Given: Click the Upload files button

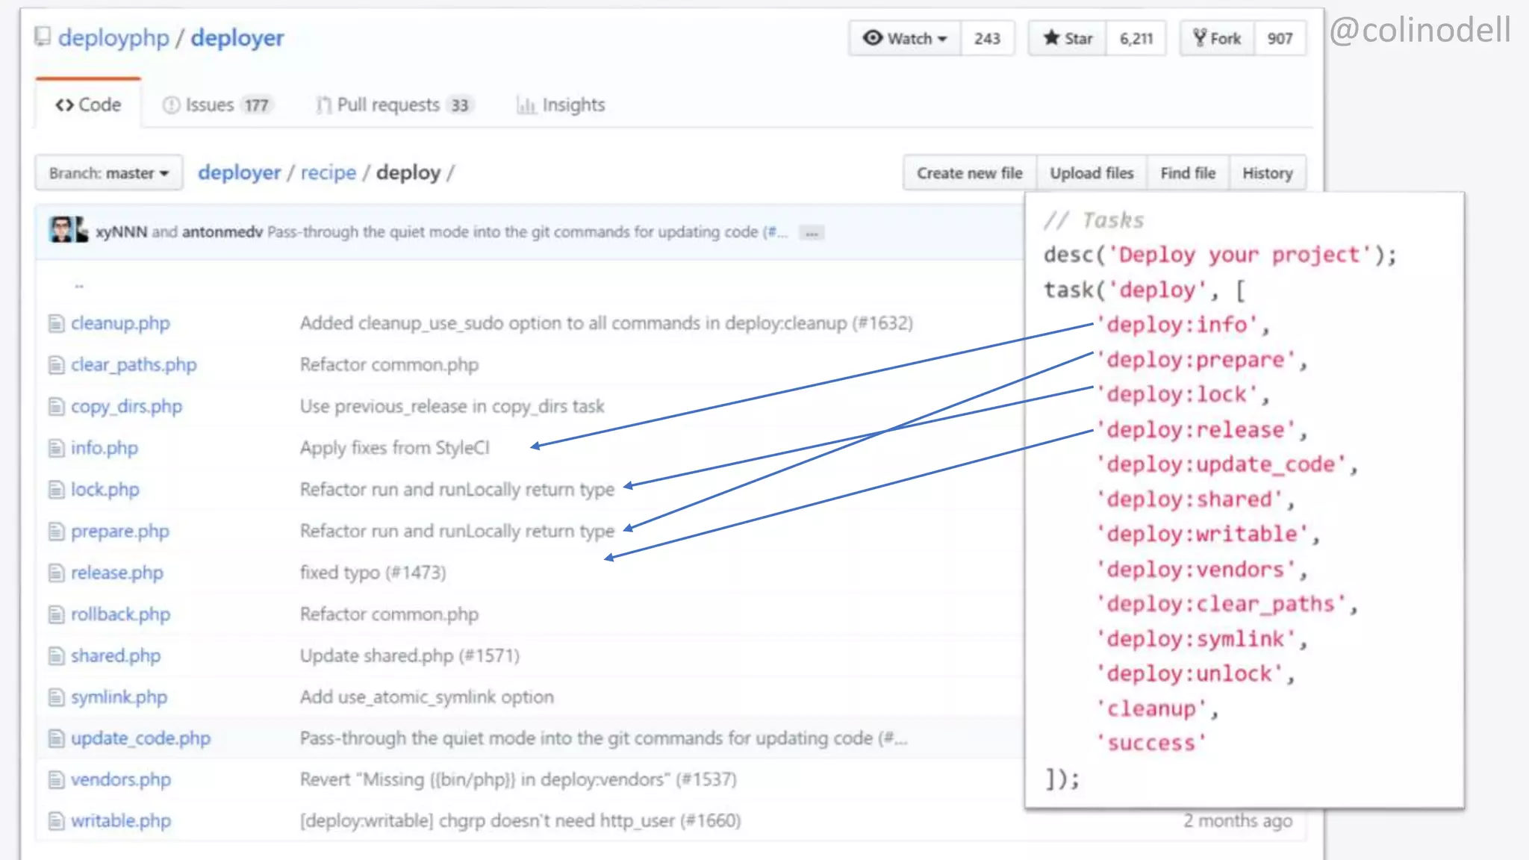Looking at the screenshot, I should [x=1092, y=173].
